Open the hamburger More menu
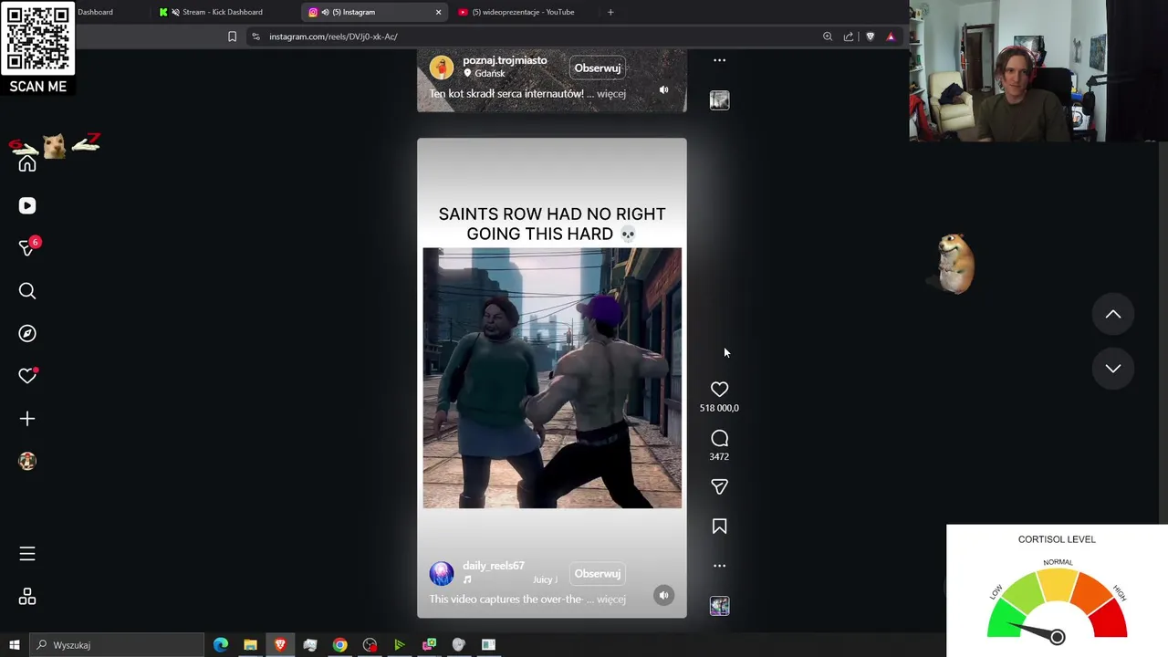The height and width of the screenshot is (657, 1168). tap(27, 554)
